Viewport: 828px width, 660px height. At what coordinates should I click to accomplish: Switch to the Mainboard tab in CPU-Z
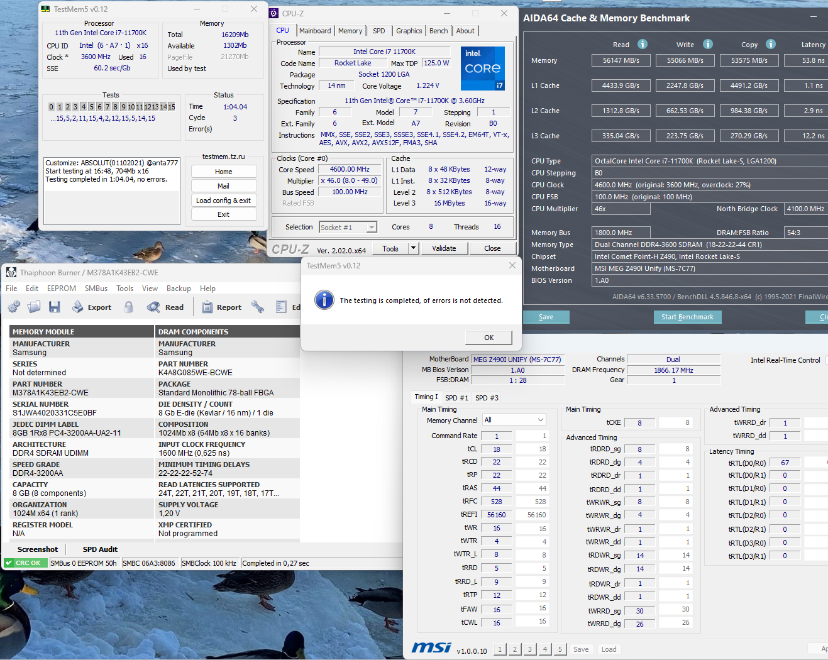315,31
